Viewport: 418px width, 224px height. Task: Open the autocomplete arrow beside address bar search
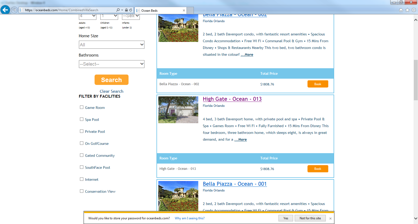click(122, 10)
